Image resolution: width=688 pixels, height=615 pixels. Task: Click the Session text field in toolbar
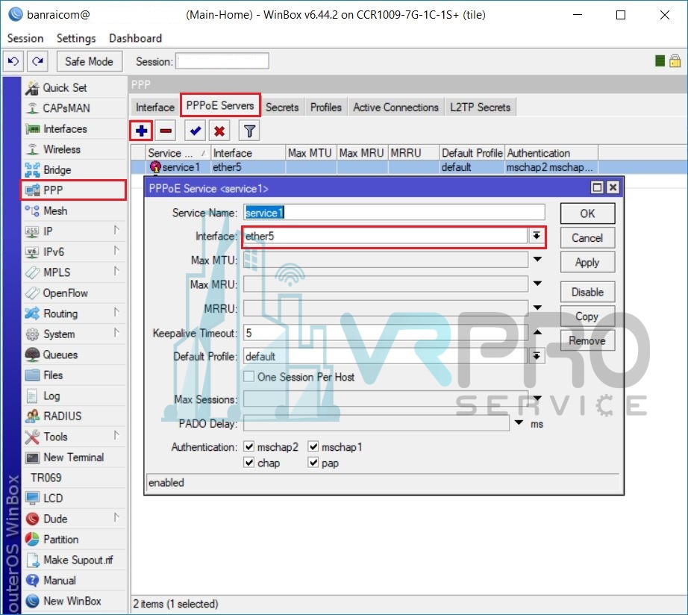pyautogui.click(x=222, y=61)
